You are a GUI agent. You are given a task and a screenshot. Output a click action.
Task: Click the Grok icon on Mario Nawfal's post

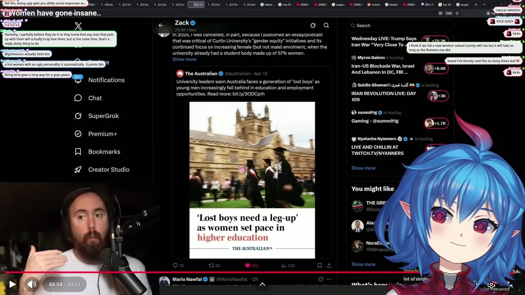point(321,279)
